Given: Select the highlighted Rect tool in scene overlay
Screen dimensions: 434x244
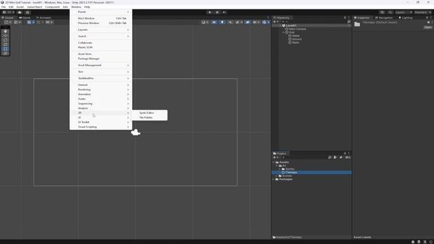Looking at the screenshot, I should [x=5, y=49].
